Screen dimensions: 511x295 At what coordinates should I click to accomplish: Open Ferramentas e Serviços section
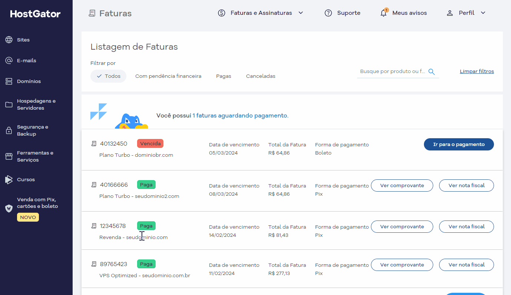tap(35, 156)
